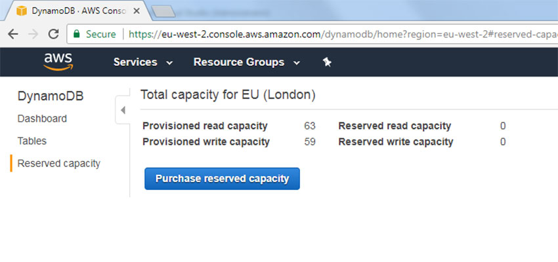This screenshot has width=558, height=262.
Task: Click the DynamoDB sidebar heading
Action: (x=51, y=96)
